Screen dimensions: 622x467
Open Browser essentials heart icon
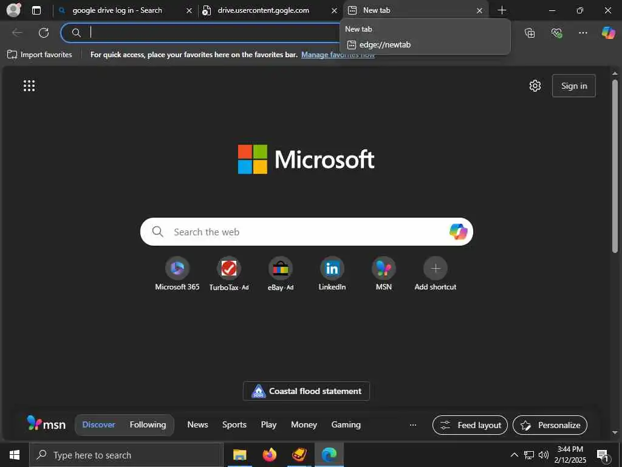coord(556,33)
